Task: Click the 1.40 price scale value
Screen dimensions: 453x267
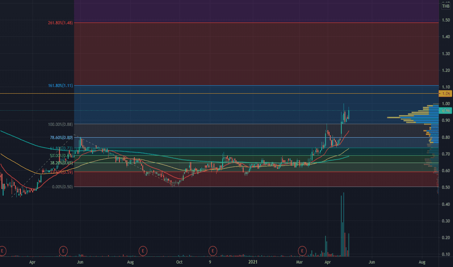Action: coord(446,37)
